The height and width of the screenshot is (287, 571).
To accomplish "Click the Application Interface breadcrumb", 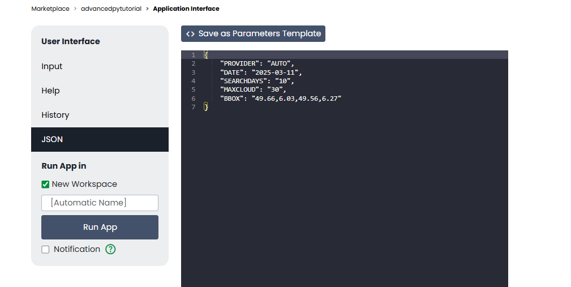I will tap(186, 8).
